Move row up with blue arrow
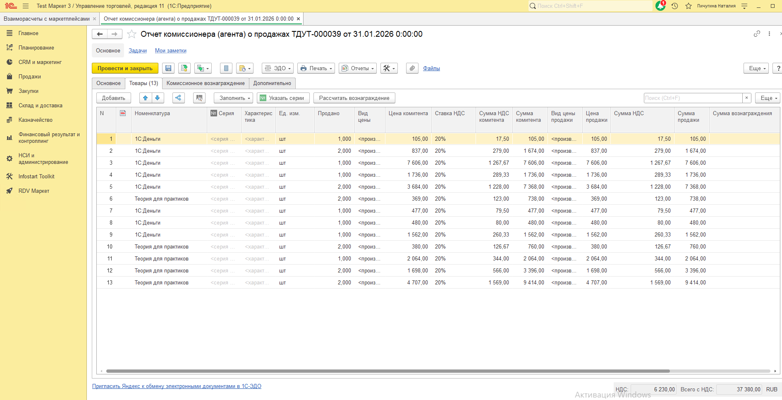782x400 pixels. [145, 98]
